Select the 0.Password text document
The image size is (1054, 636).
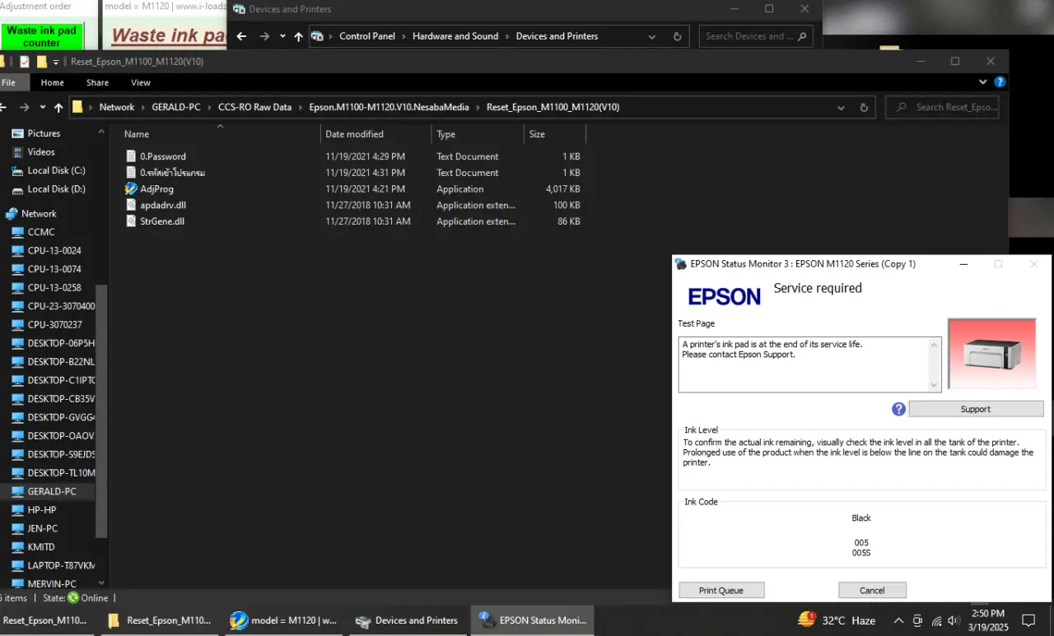point(162,156)
